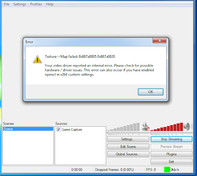Open the Help menu
Screen dimensions: 197x176
50,4
